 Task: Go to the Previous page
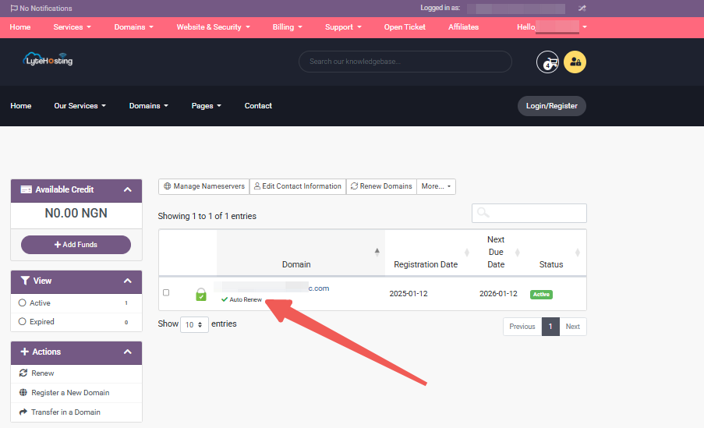[522, 327]
